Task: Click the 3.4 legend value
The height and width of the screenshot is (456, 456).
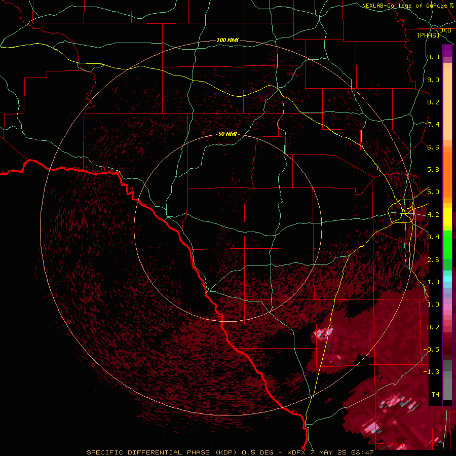Action: (433, 237)
